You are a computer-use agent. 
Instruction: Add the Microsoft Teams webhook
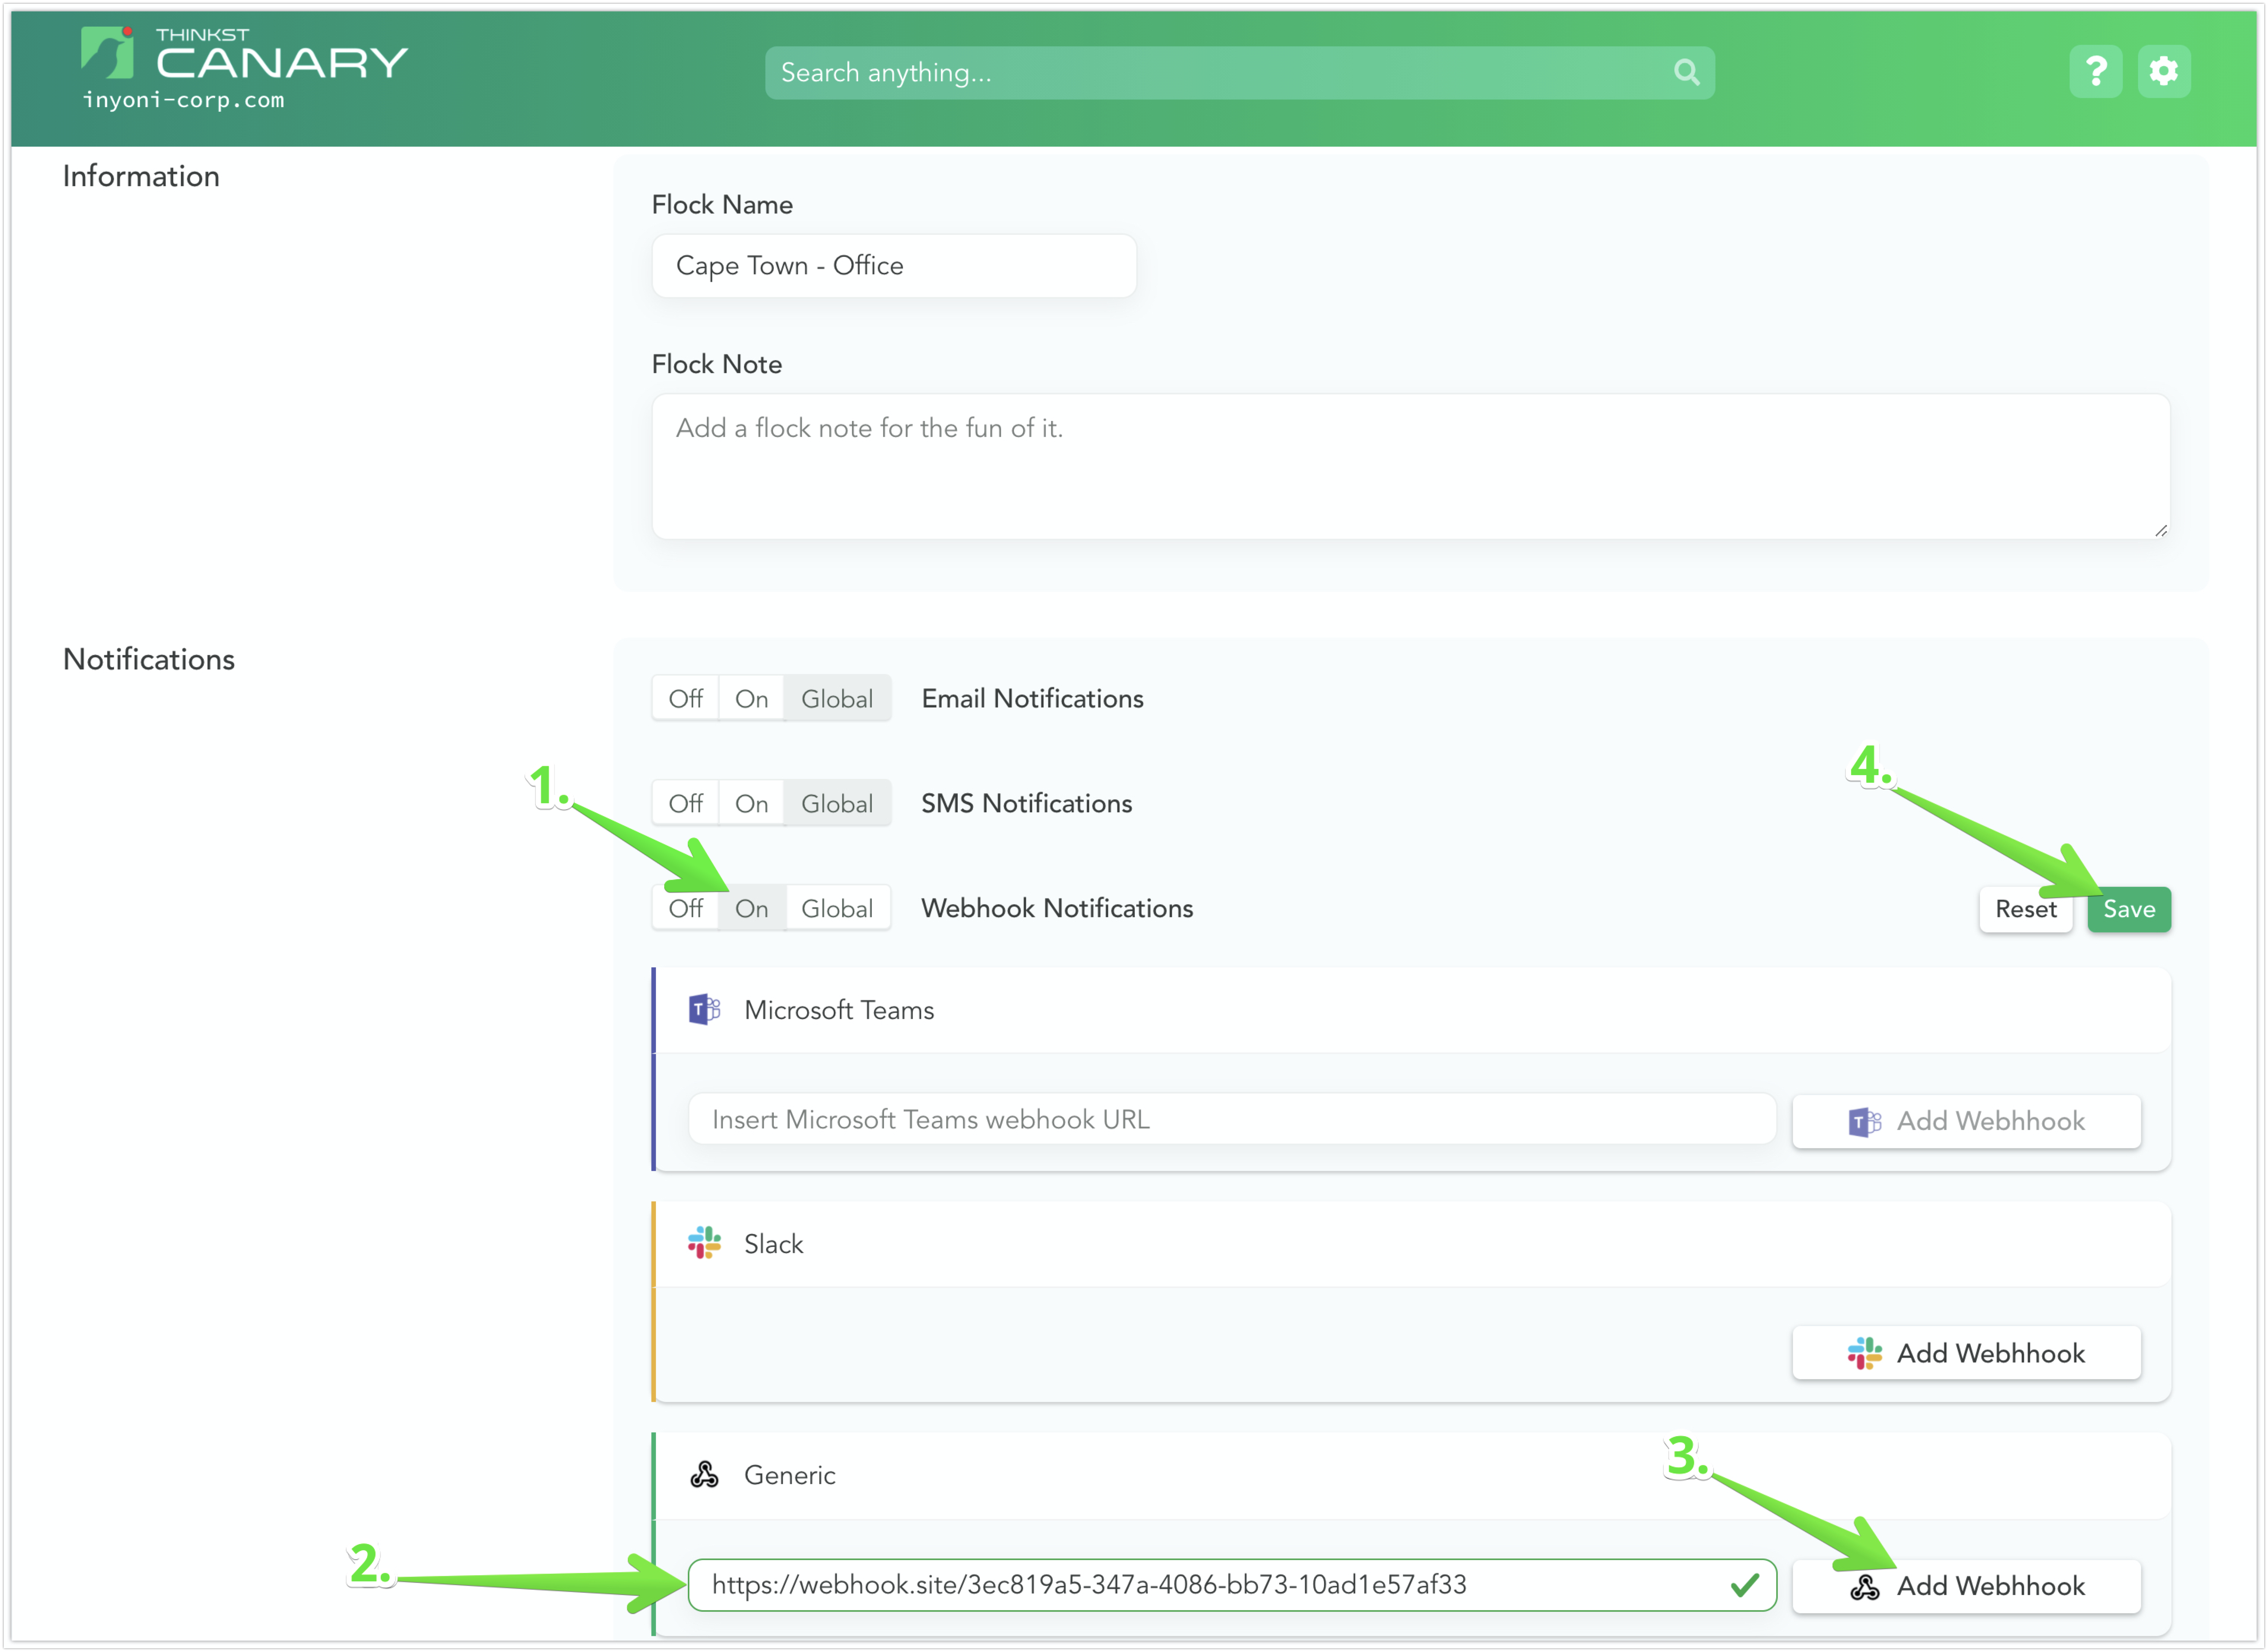(1966, 1121)
